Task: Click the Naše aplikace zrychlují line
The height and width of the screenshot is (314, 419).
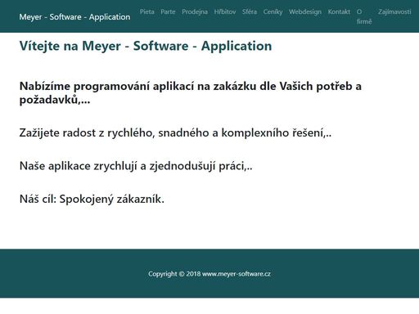Action: coord(136,166)
